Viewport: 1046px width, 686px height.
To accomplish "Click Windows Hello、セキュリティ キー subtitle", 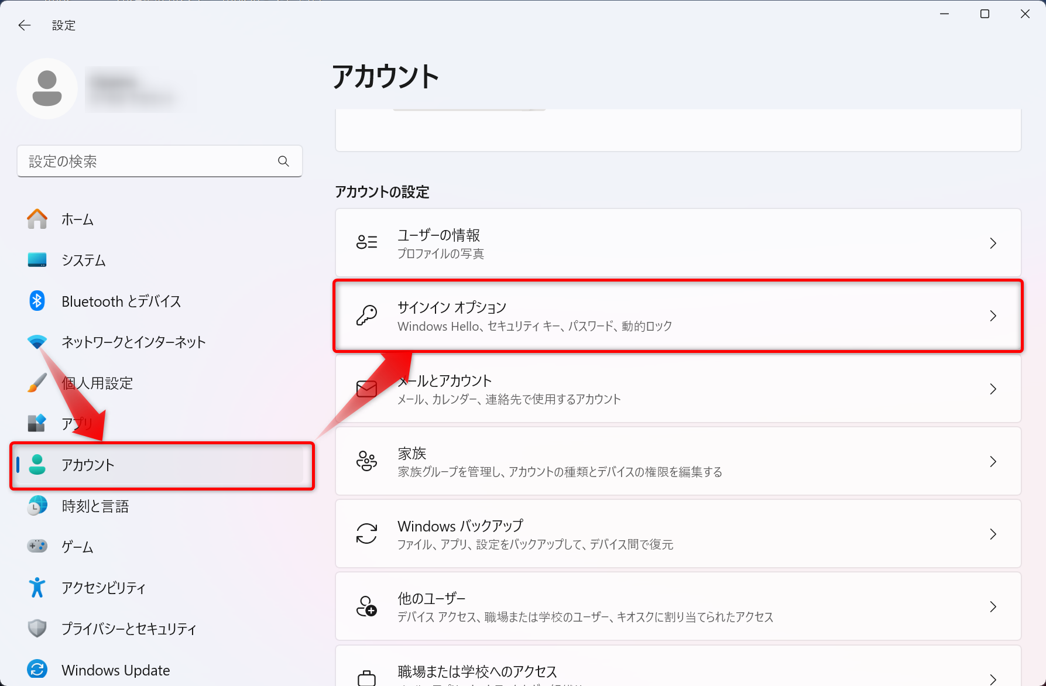I will click(x=535, y=326).
